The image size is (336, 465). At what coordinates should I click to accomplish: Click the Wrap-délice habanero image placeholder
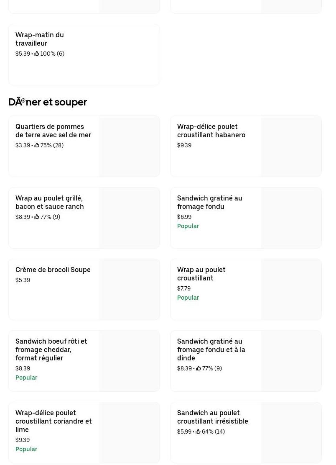click(291, 146)
